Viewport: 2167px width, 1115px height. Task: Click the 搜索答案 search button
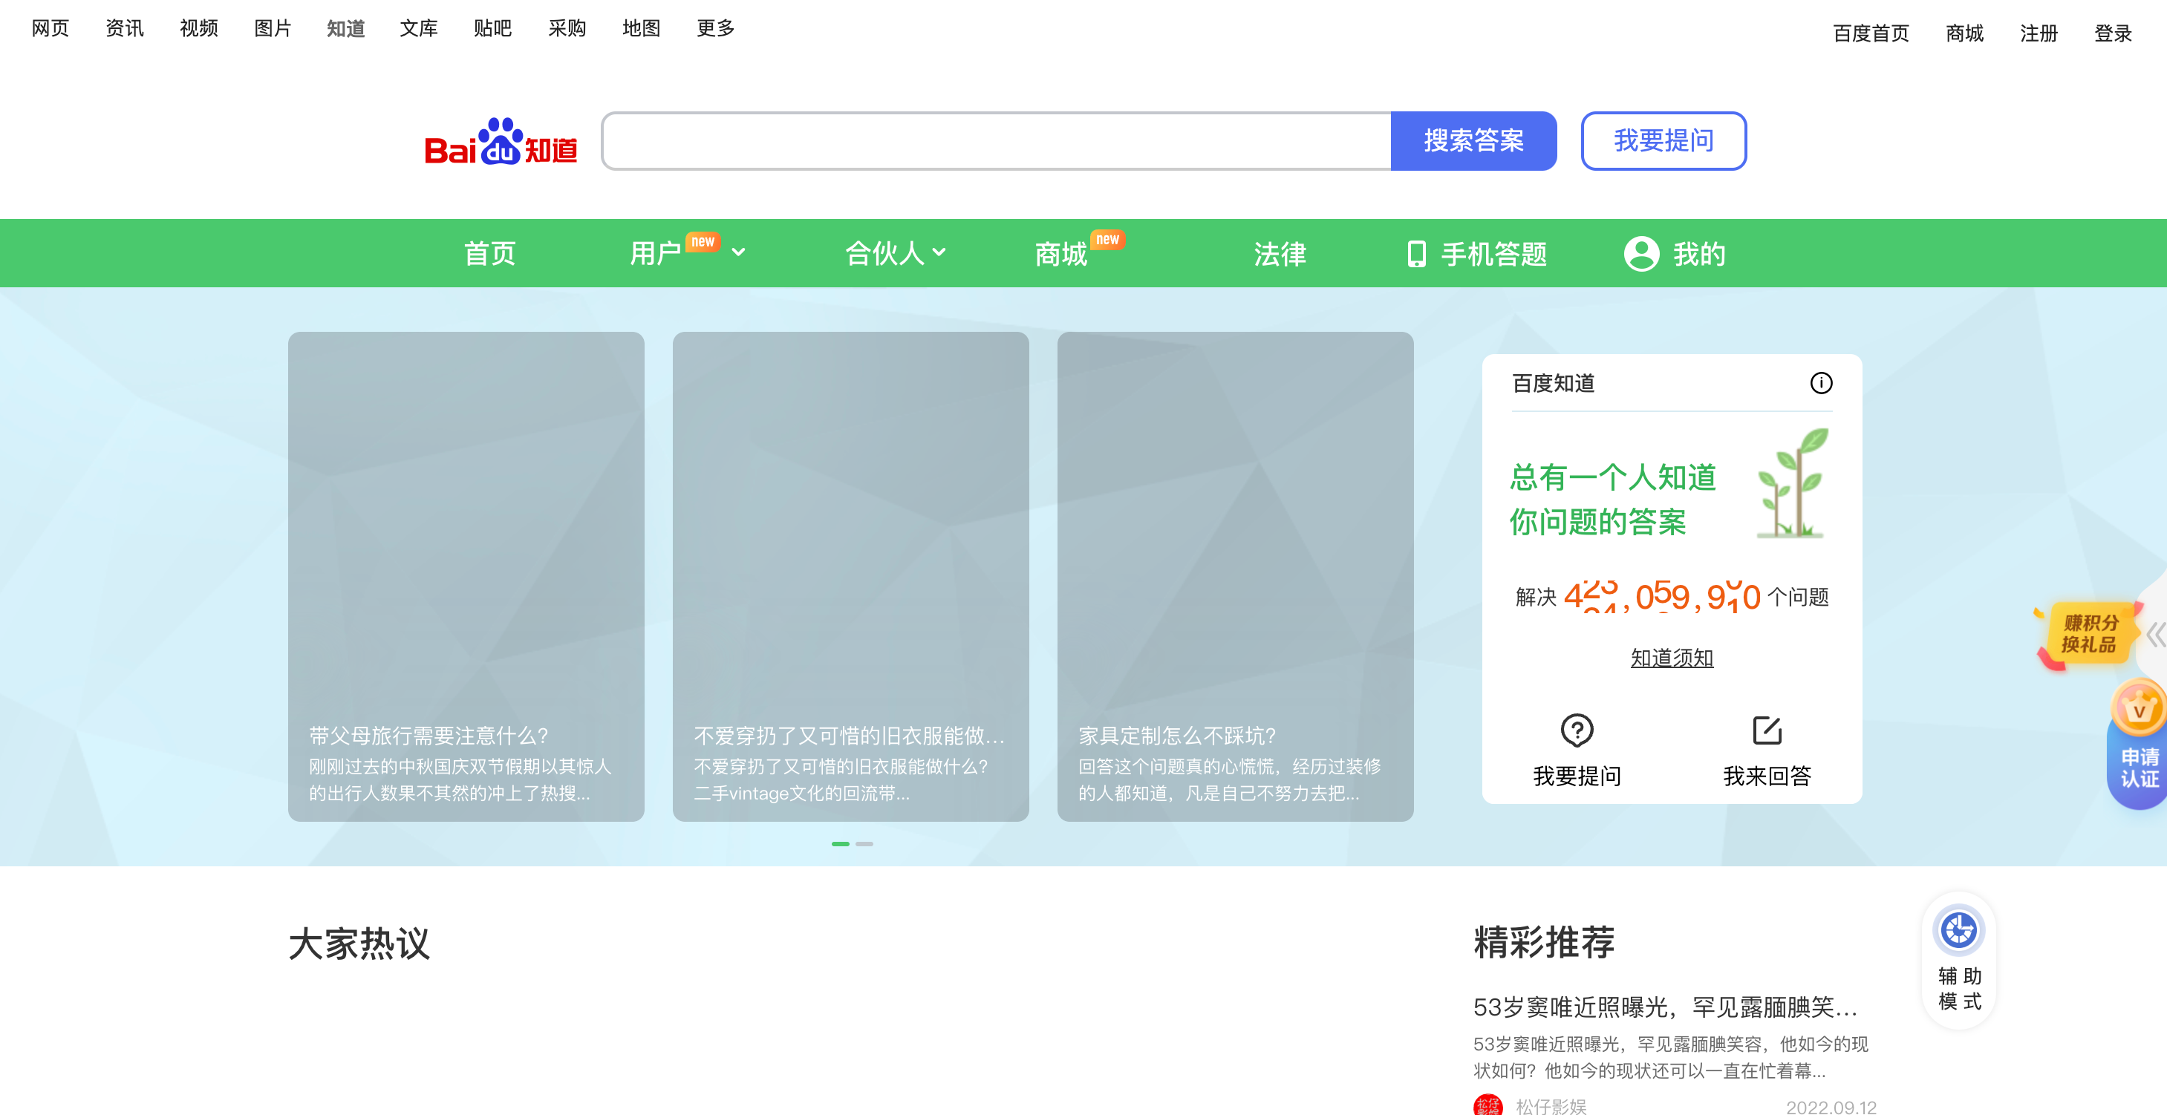pyautogui.click(x=1474, y=140)
